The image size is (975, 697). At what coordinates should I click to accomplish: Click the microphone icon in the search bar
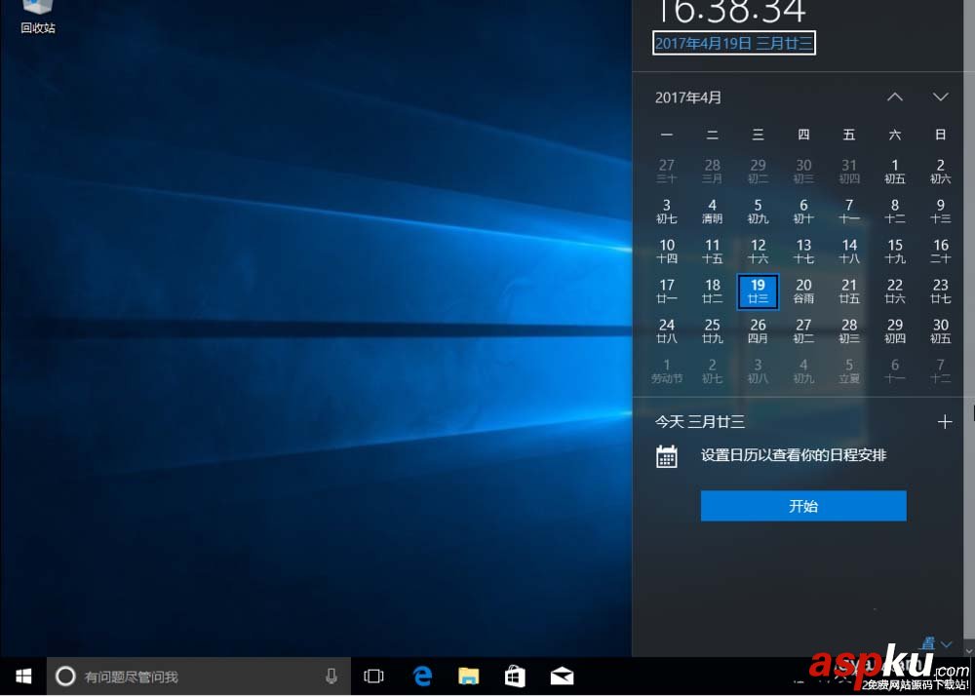tap(331, 676)
